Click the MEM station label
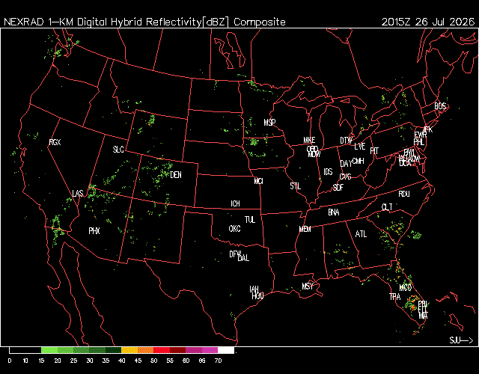 305,229
